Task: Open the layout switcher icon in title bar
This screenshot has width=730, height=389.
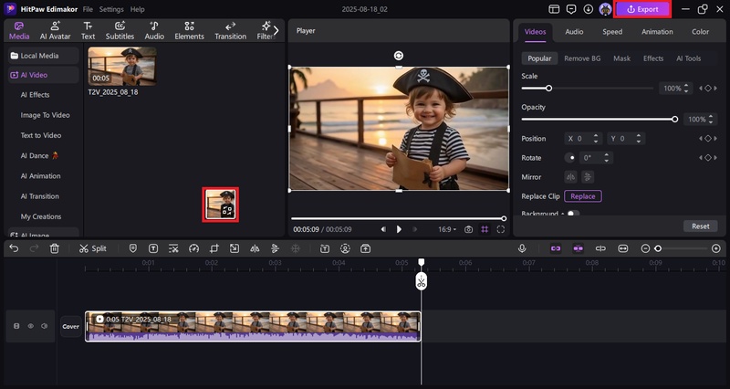Action: 554,9
